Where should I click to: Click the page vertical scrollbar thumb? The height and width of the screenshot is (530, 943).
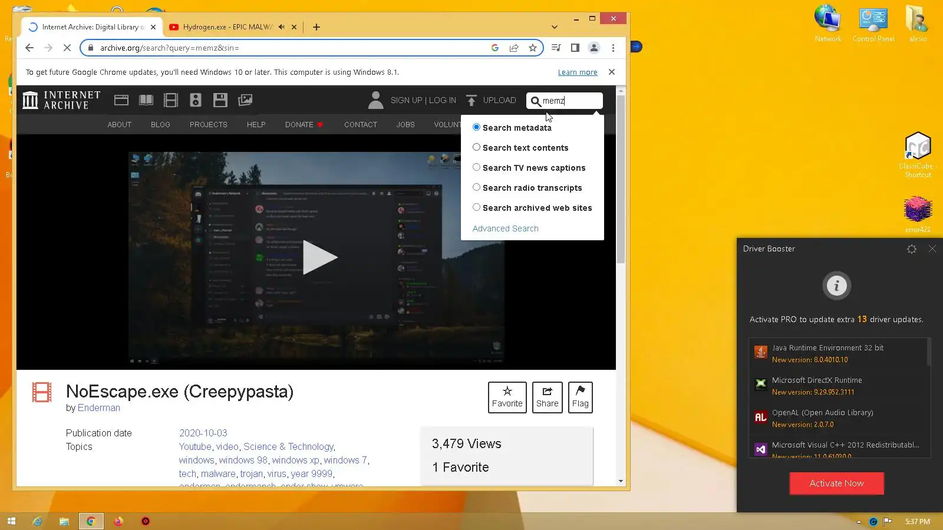(621, 180)
